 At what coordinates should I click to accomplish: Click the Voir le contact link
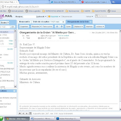pyautogui.click(x=63, y=36)
